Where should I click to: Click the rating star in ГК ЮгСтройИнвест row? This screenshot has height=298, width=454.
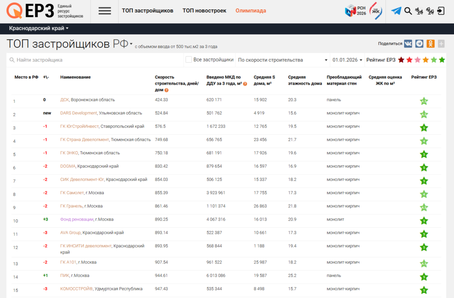pos(424,128)
